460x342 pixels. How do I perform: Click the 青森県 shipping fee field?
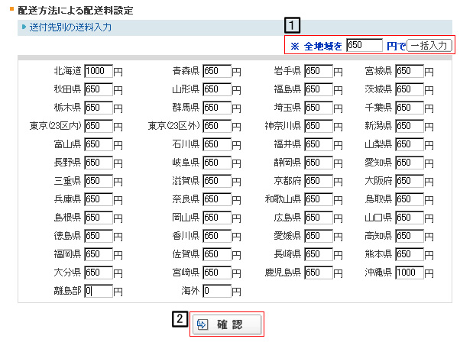217,71
